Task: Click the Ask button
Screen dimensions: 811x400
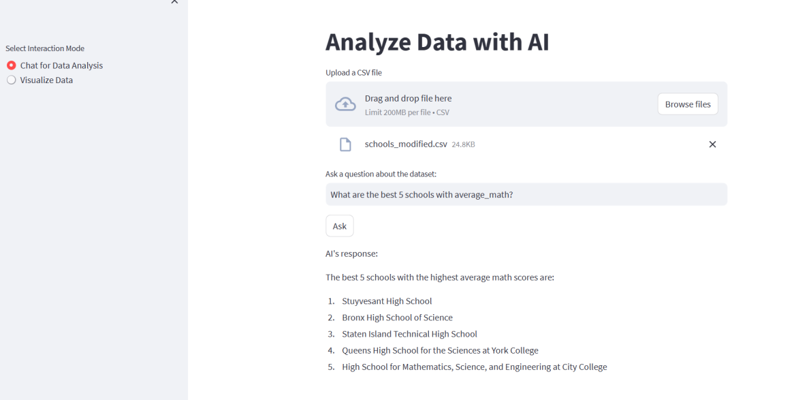Action: [340, 226]
